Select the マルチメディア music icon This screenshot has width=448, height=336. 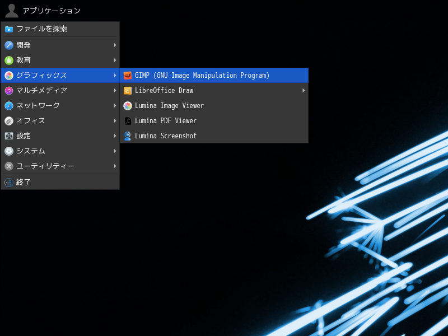[8, 90]
